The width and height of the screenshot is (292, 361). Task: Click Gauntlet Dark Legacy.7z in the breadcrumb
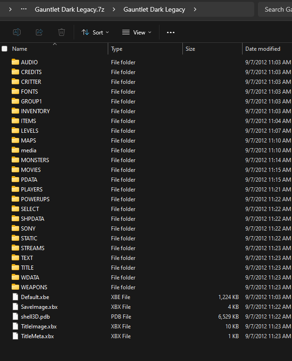(x=70, y=9)
